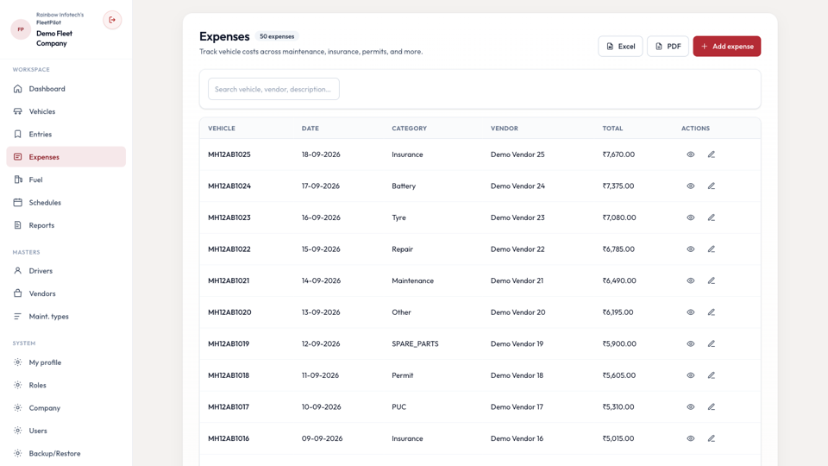Select Expenses in the sidebar

66,157
